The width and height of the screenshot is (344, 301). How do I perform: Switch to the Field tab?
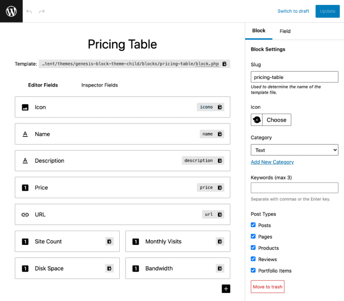click(x=285, y=31)
